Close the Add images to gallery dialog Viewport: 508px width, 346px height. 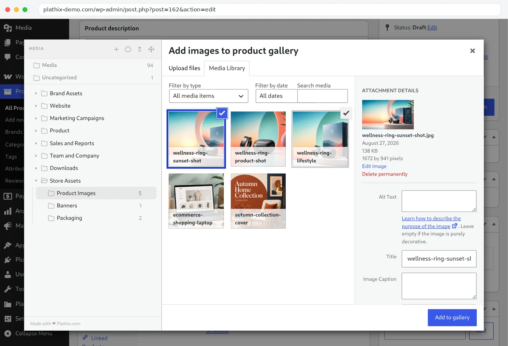coord(472,51)
